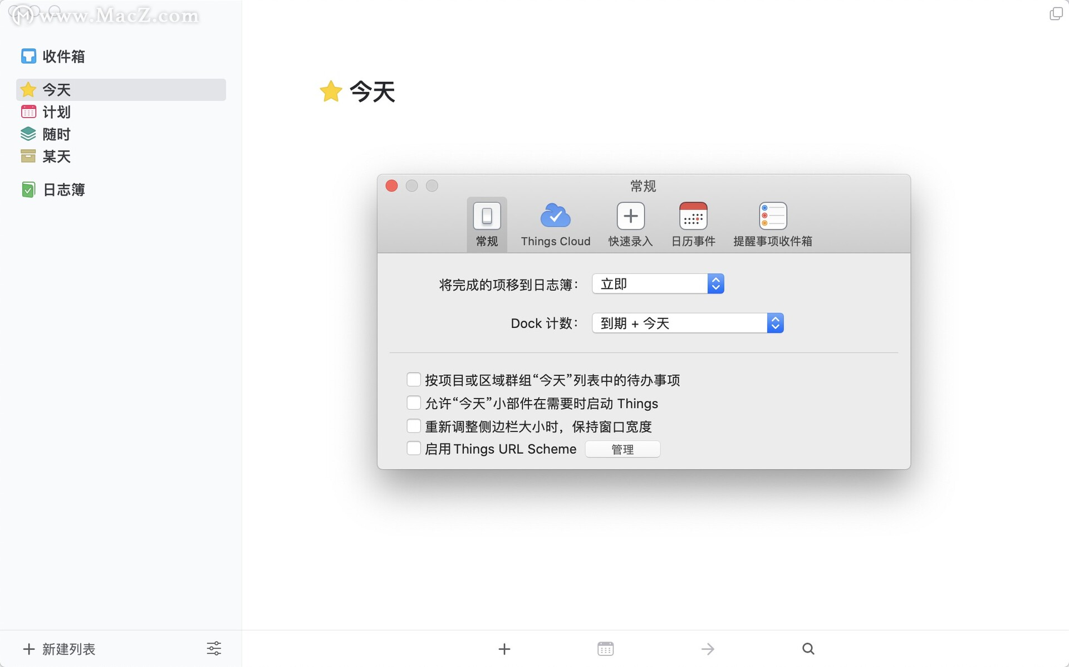Enable 重新调整侧边栏大小时 checkbox

(414, 426)
